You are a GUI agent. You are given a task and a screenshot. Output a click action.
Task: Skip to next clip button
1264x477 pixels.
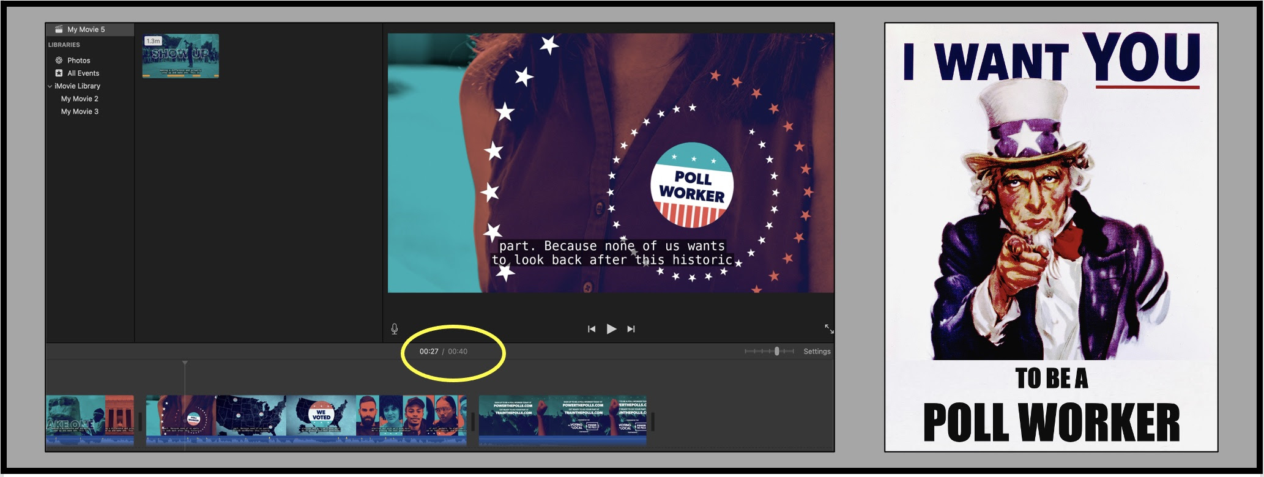(631, 329)
